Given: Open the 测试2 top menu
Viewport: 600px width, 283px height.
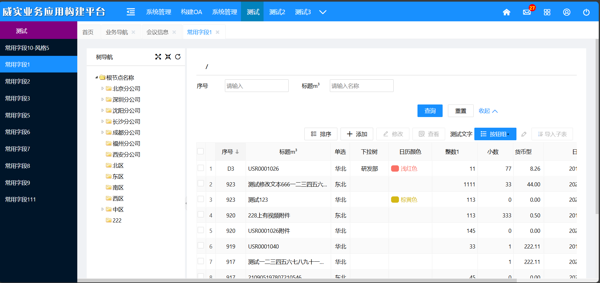Looking at the screenshot, I should tap(277, 12).
